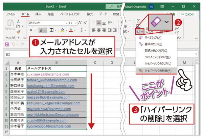
Task: Decrease font size with small A
Action: [x=85, y=23]
